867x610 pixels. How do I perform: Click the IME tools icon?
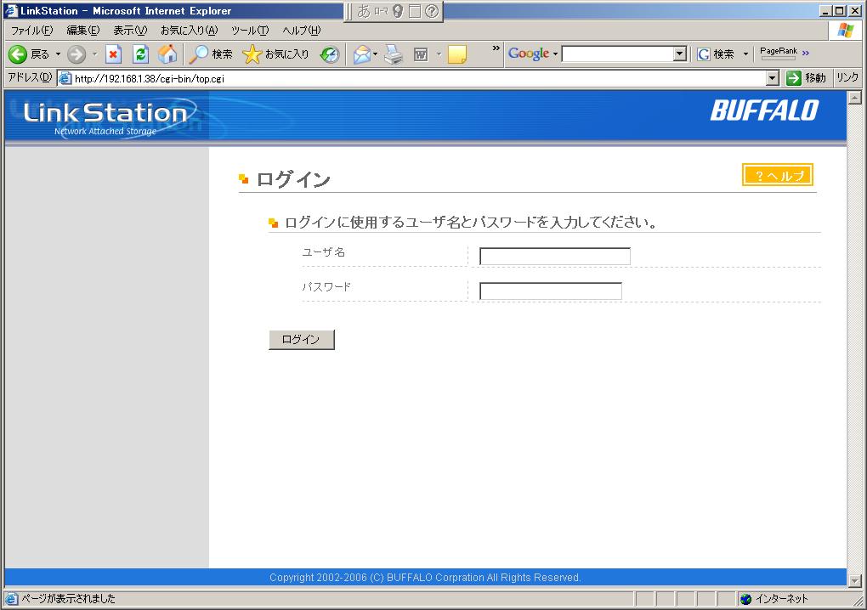point(398,11)
